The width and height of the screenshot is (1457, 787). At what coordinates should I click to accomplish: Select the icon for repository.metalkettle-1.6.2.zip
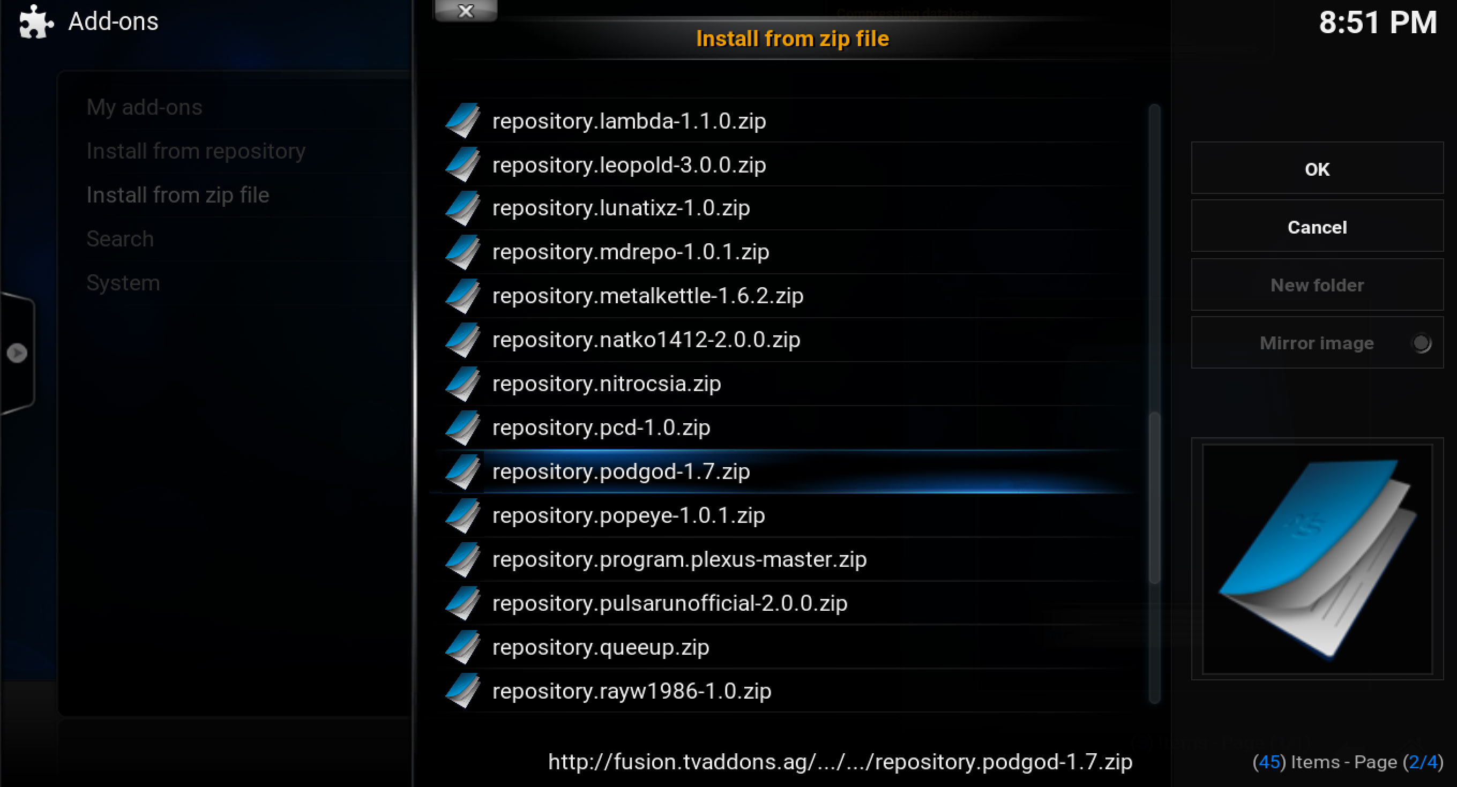[462, 296]
